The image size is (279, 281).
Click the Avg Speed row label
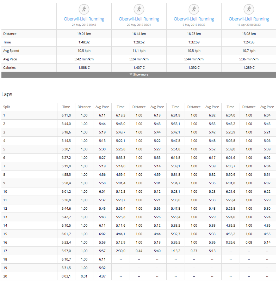[11, 51]
